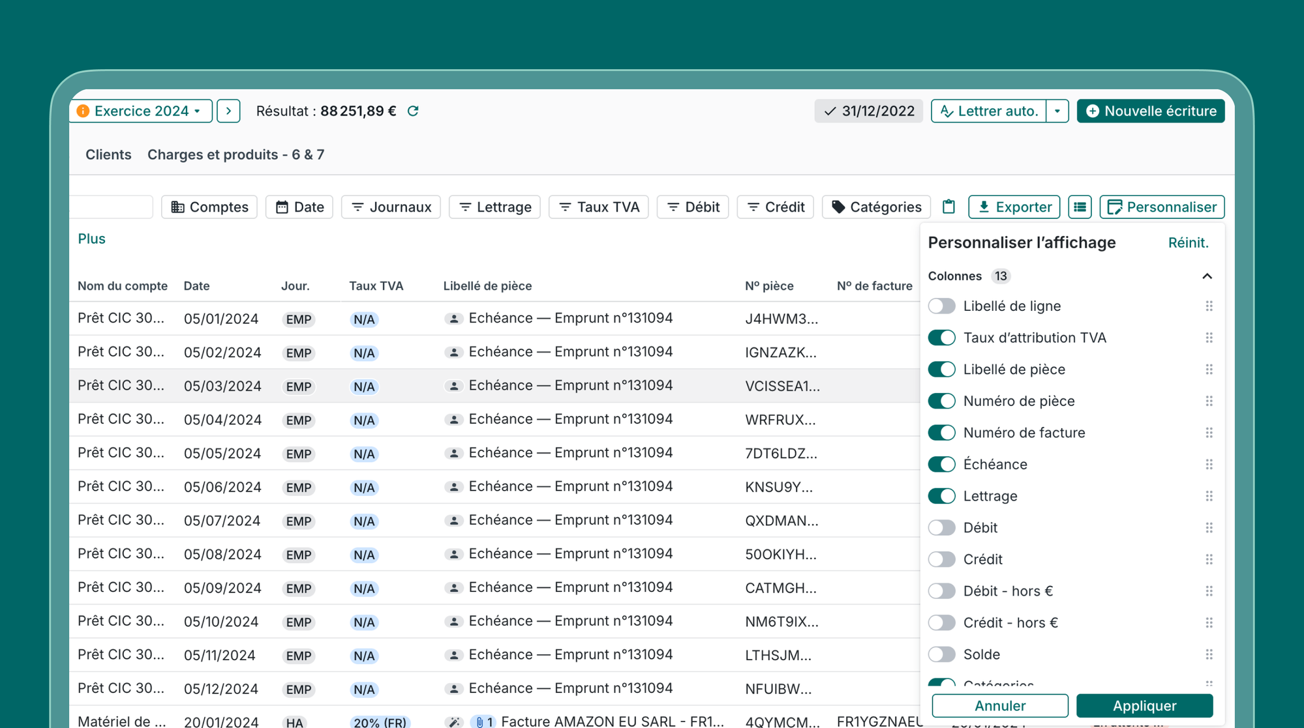Click drag handle icon beside Solde

click(1209, 654)
